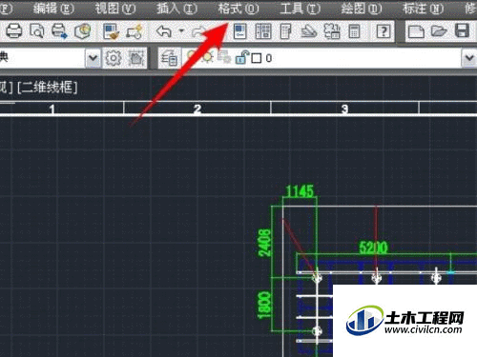Click the My Workspace icon
This screenshot has height=357, width=477.
tap(136, 58)
